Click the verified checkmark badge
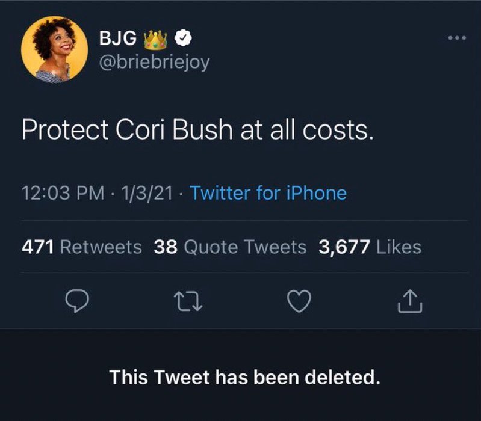 [183, 40]
